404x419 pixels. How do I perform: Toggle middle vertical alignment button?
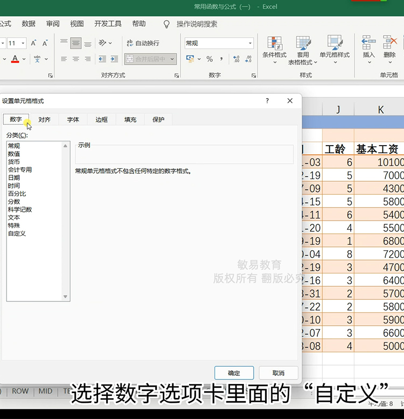(x=76, y=43)
